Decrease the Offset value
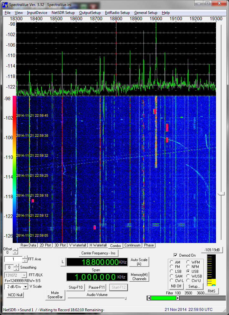The image size is (229, 315). pos(15,253)
